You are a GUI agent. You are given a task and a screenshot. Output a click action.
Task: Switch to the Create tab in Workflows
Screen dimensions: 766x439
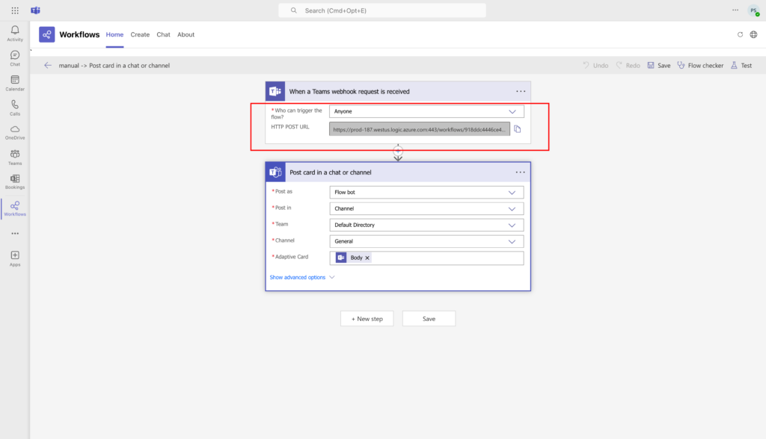click(x=140, y=34)
